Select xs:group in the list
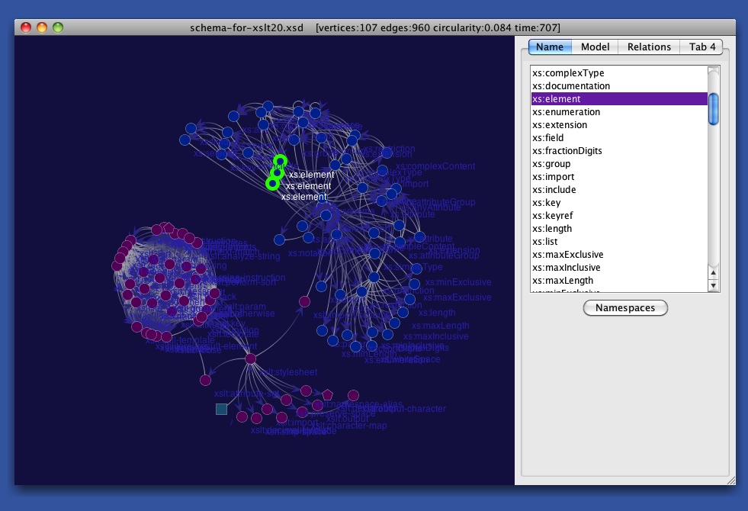 click(619, 164)
